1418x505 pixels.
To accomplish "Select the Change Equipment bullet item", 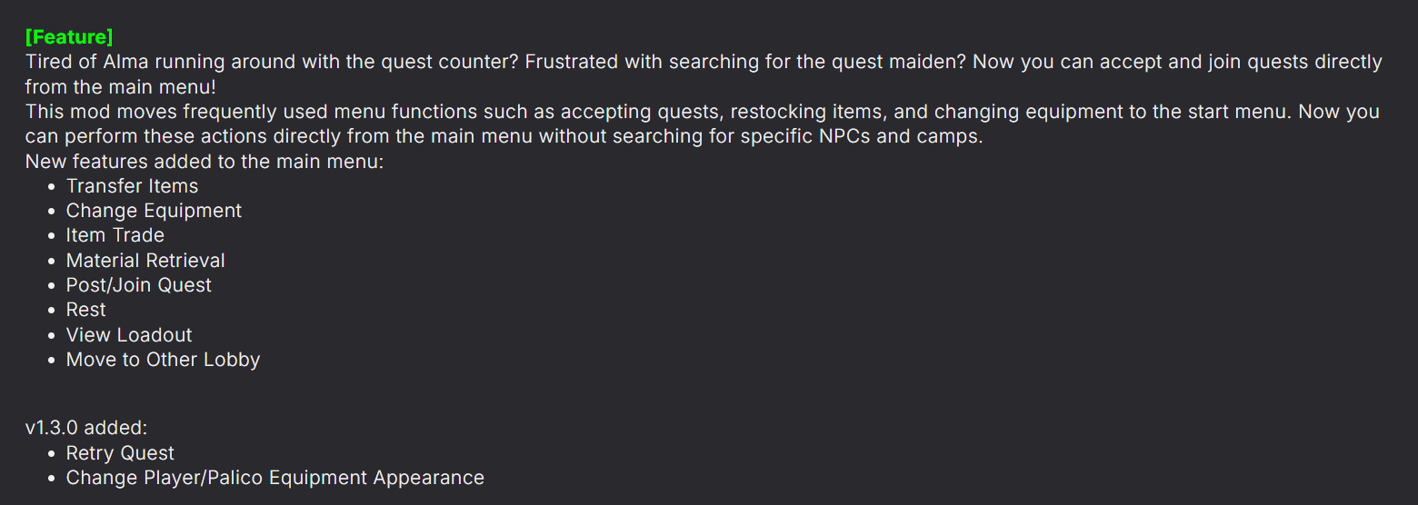I will click(x=154, y=211).
